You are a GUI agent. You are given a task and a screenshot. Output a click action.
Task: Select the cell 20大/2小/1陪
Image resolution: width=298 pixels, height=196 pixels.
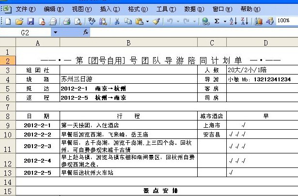point(262,70)
